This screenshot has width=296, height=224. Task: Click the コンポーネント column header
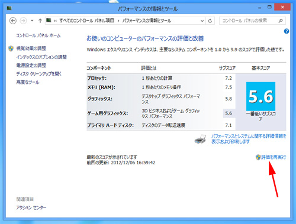[x=99, y=68]
